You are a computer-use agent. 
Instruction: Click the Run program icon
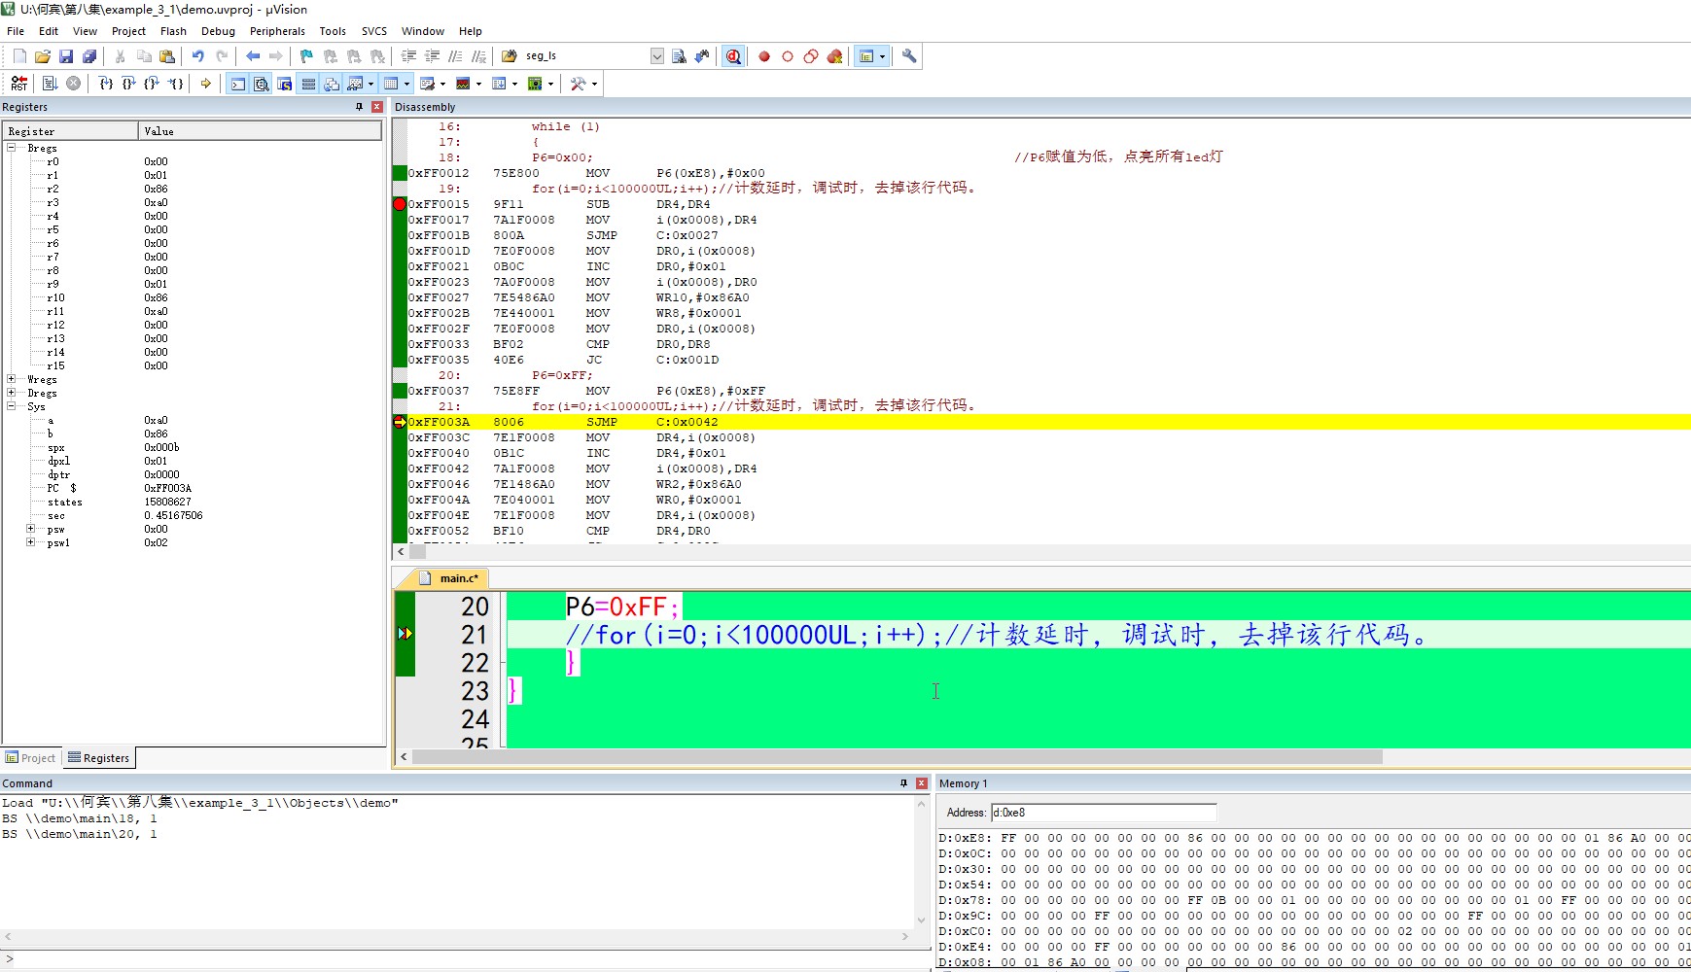click(x=50, y=84)
